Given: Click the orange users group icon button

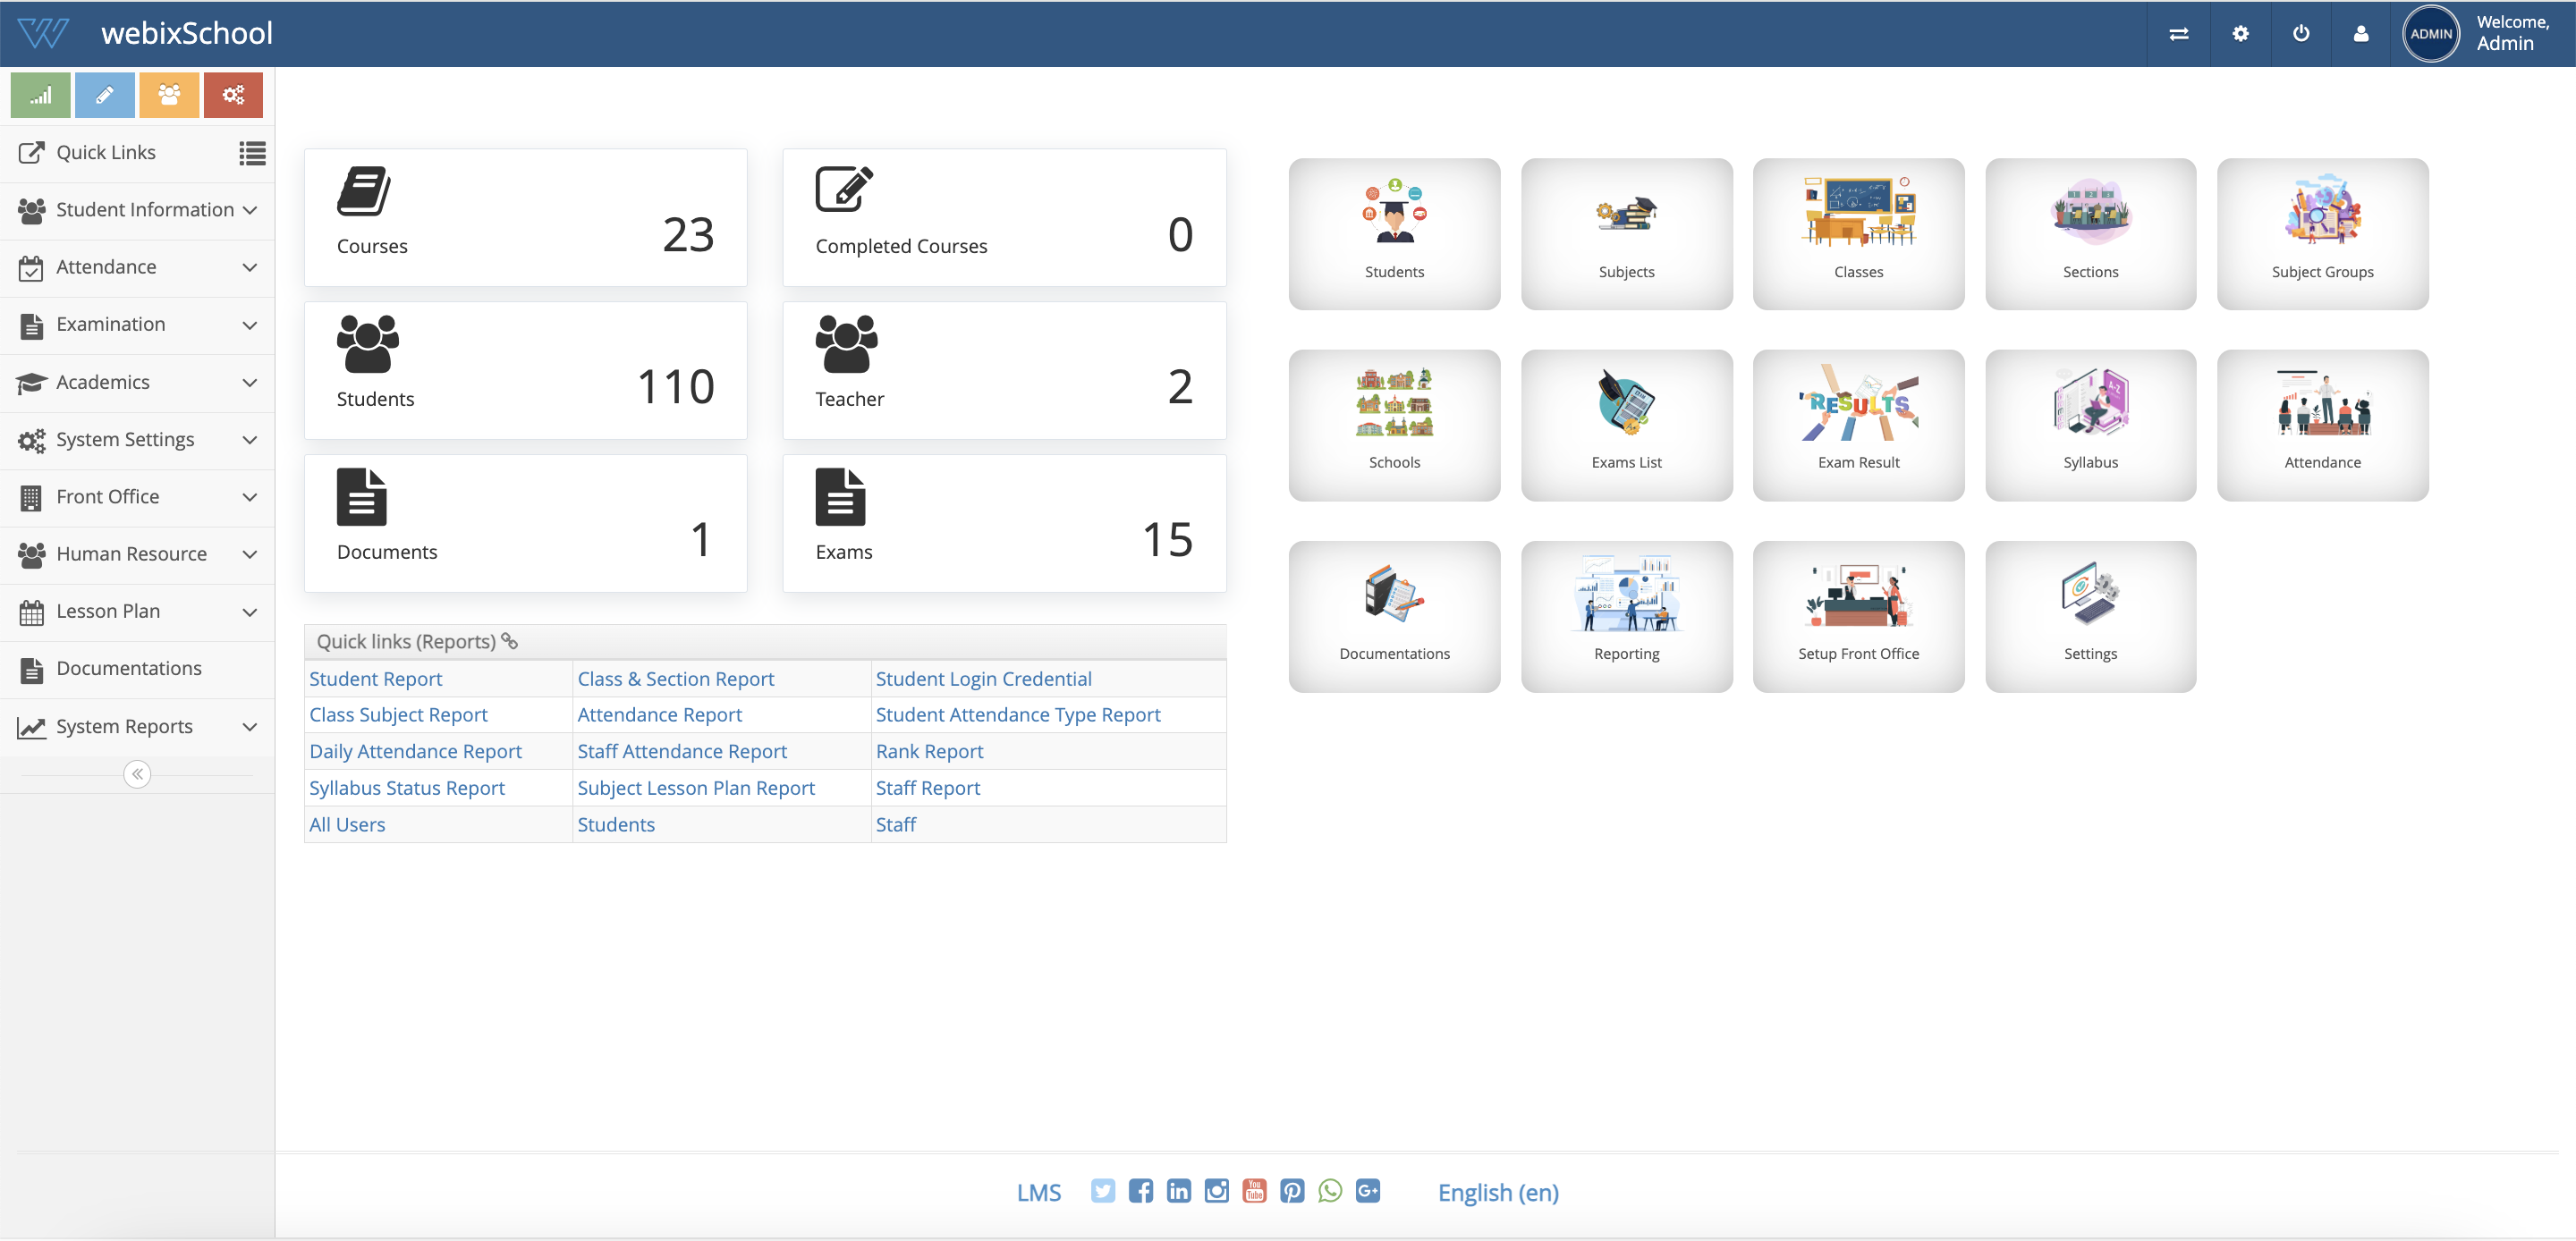Looking at the screenshot, I should pyautogui.click(x=169, y=95).
